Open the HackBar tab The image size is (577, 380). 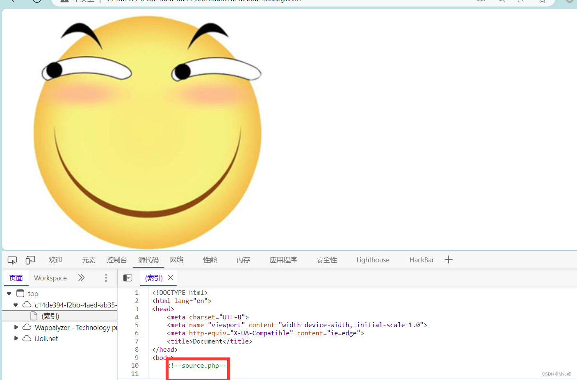(x=422, y=260)
